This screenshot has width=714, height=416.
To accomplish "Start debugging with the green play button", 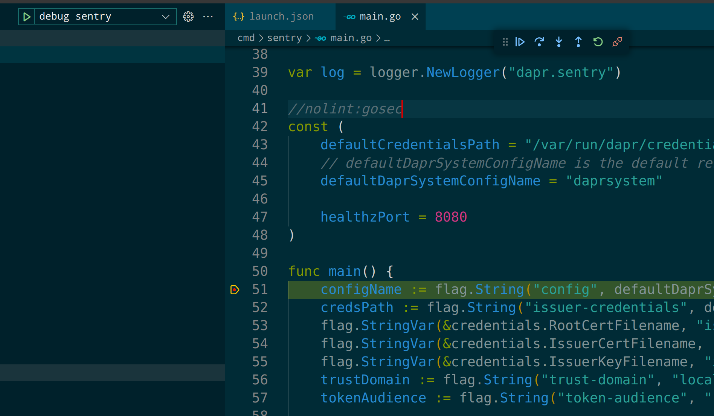I will [26, 16].
